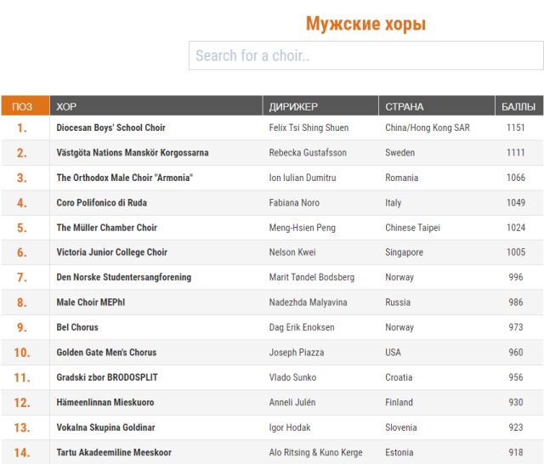Click score value 1049
This screenshot has height=464, width=544.
click(x=516, y=202)
